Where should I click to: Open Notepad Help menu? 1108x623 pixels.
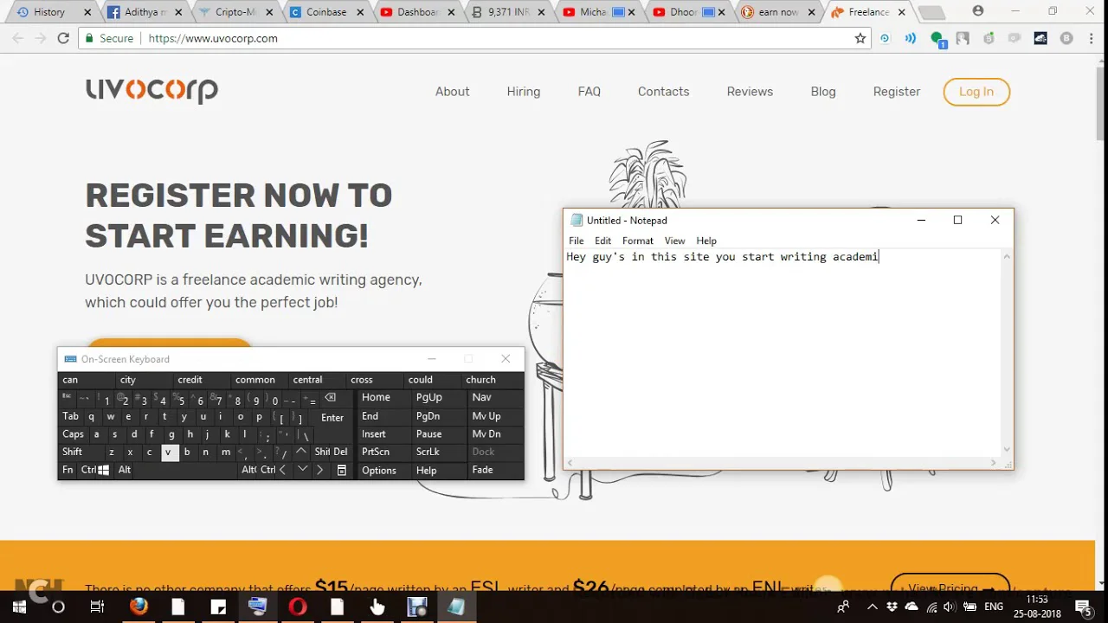(x=706, y=241)
